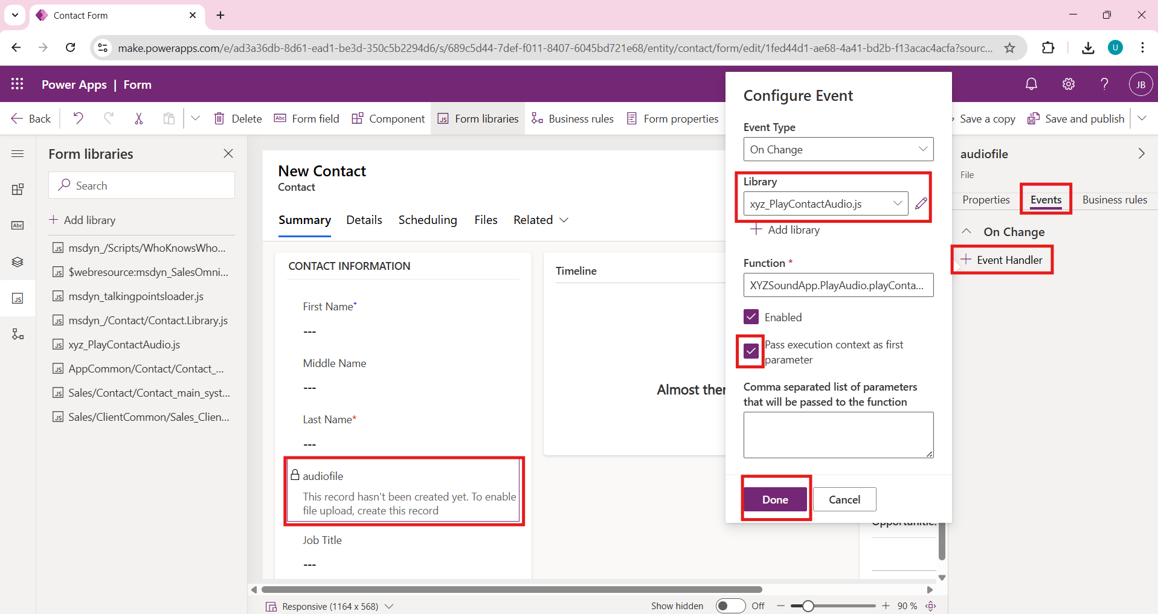This screenshot has height=614, width=1158.
Task: Click the zoom slider handle
Action: pyautogui.click(x=808, y=606)
